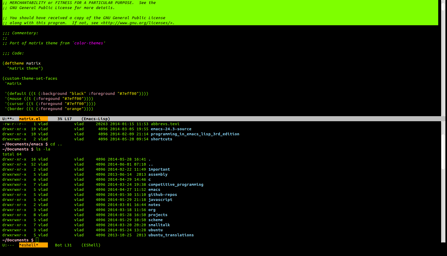
Task: Click the 'ls -la' command in eshell
Action: pos(43,149)
